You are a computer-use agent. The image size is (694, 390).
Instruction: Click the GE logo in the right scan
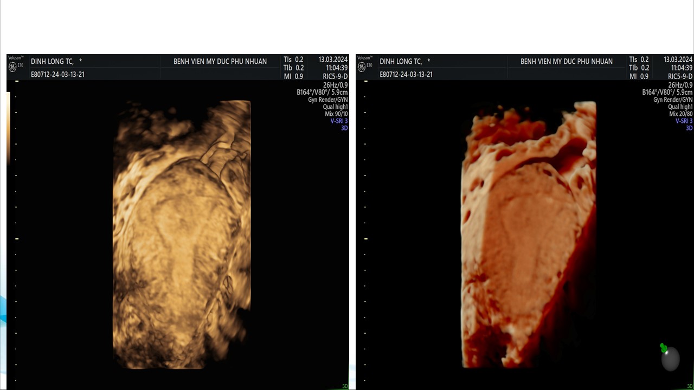coord(362,67)
